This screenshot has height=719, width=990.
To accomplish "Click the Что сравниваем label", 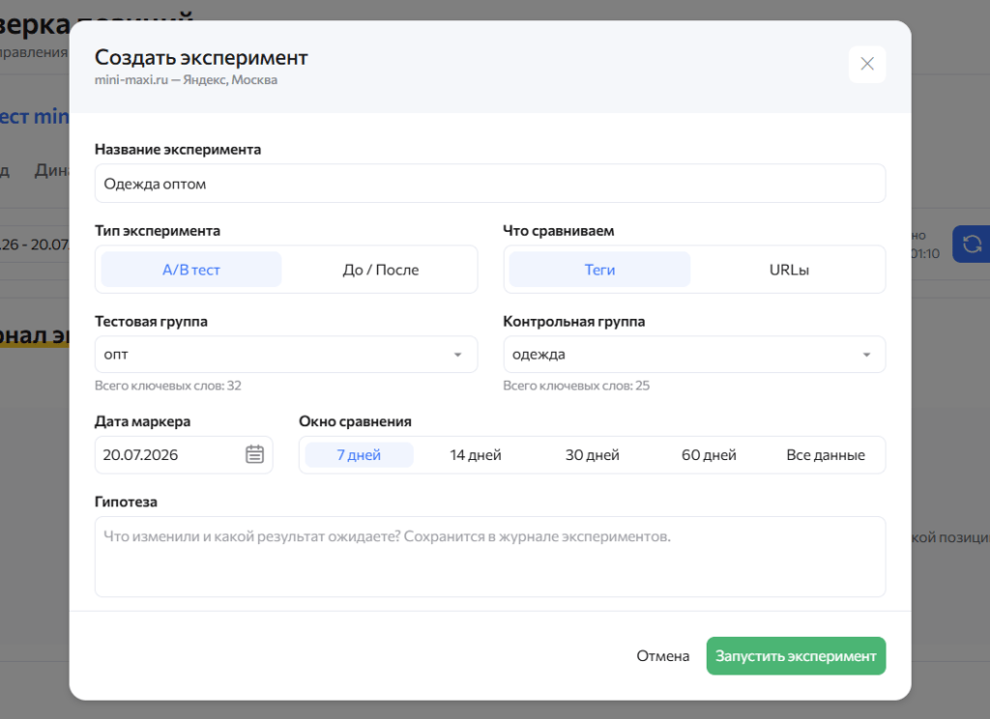I will [x=559, y=231].
